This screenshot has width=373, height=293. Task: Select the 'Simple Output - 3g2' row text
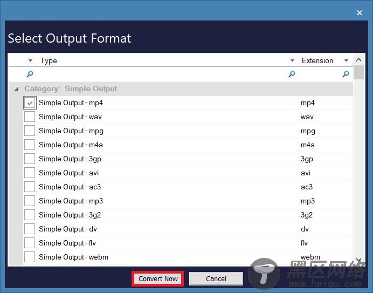pos(70,215)
